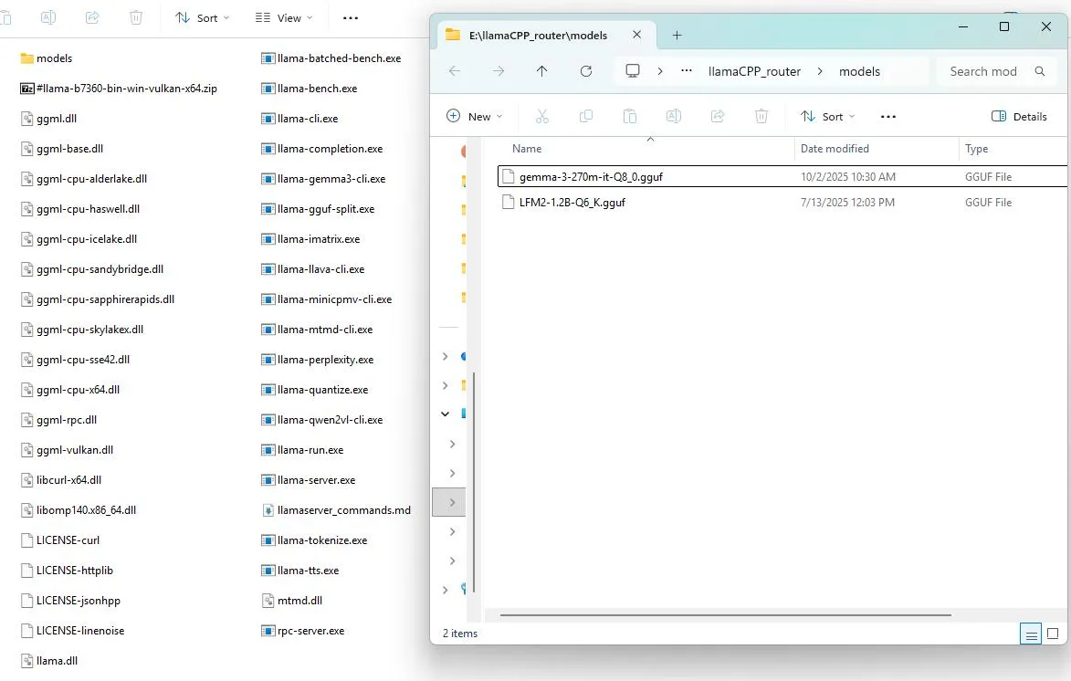
Task: Click the Delete trash icon in the background window
Action: pyautogui.click(x=136, y=17)
